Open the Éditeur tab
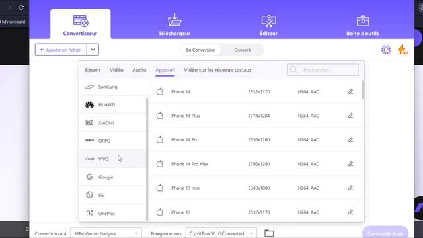Screen dimensions: 423x238 pyautogui.click(x=268, y=24)
